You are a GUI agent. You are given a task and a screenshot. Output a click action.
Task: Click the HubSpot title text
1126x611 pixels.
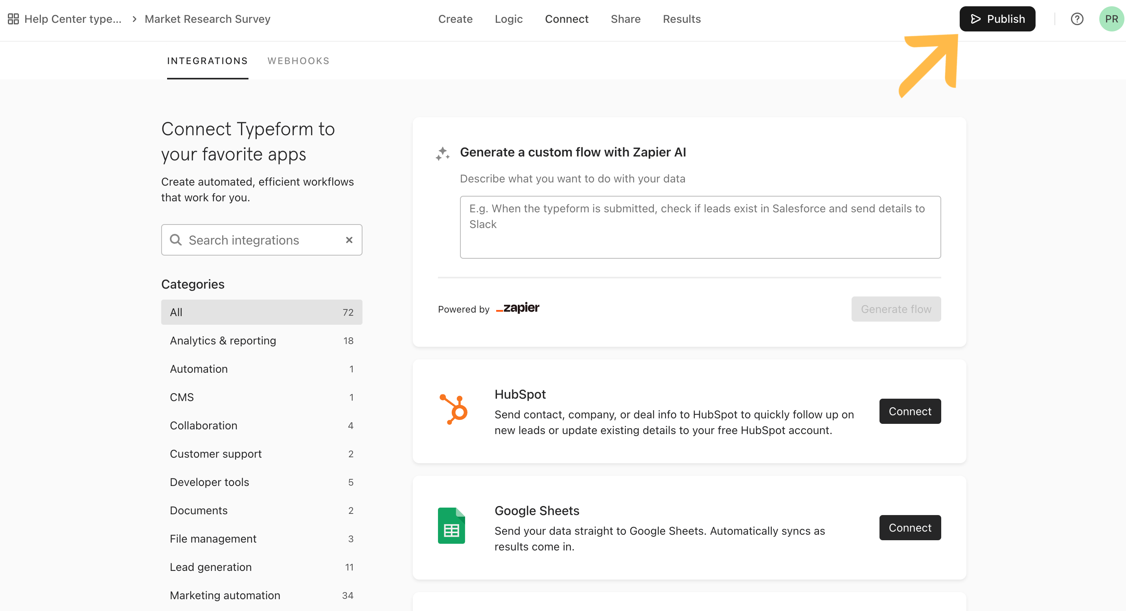tap(520, 394)
